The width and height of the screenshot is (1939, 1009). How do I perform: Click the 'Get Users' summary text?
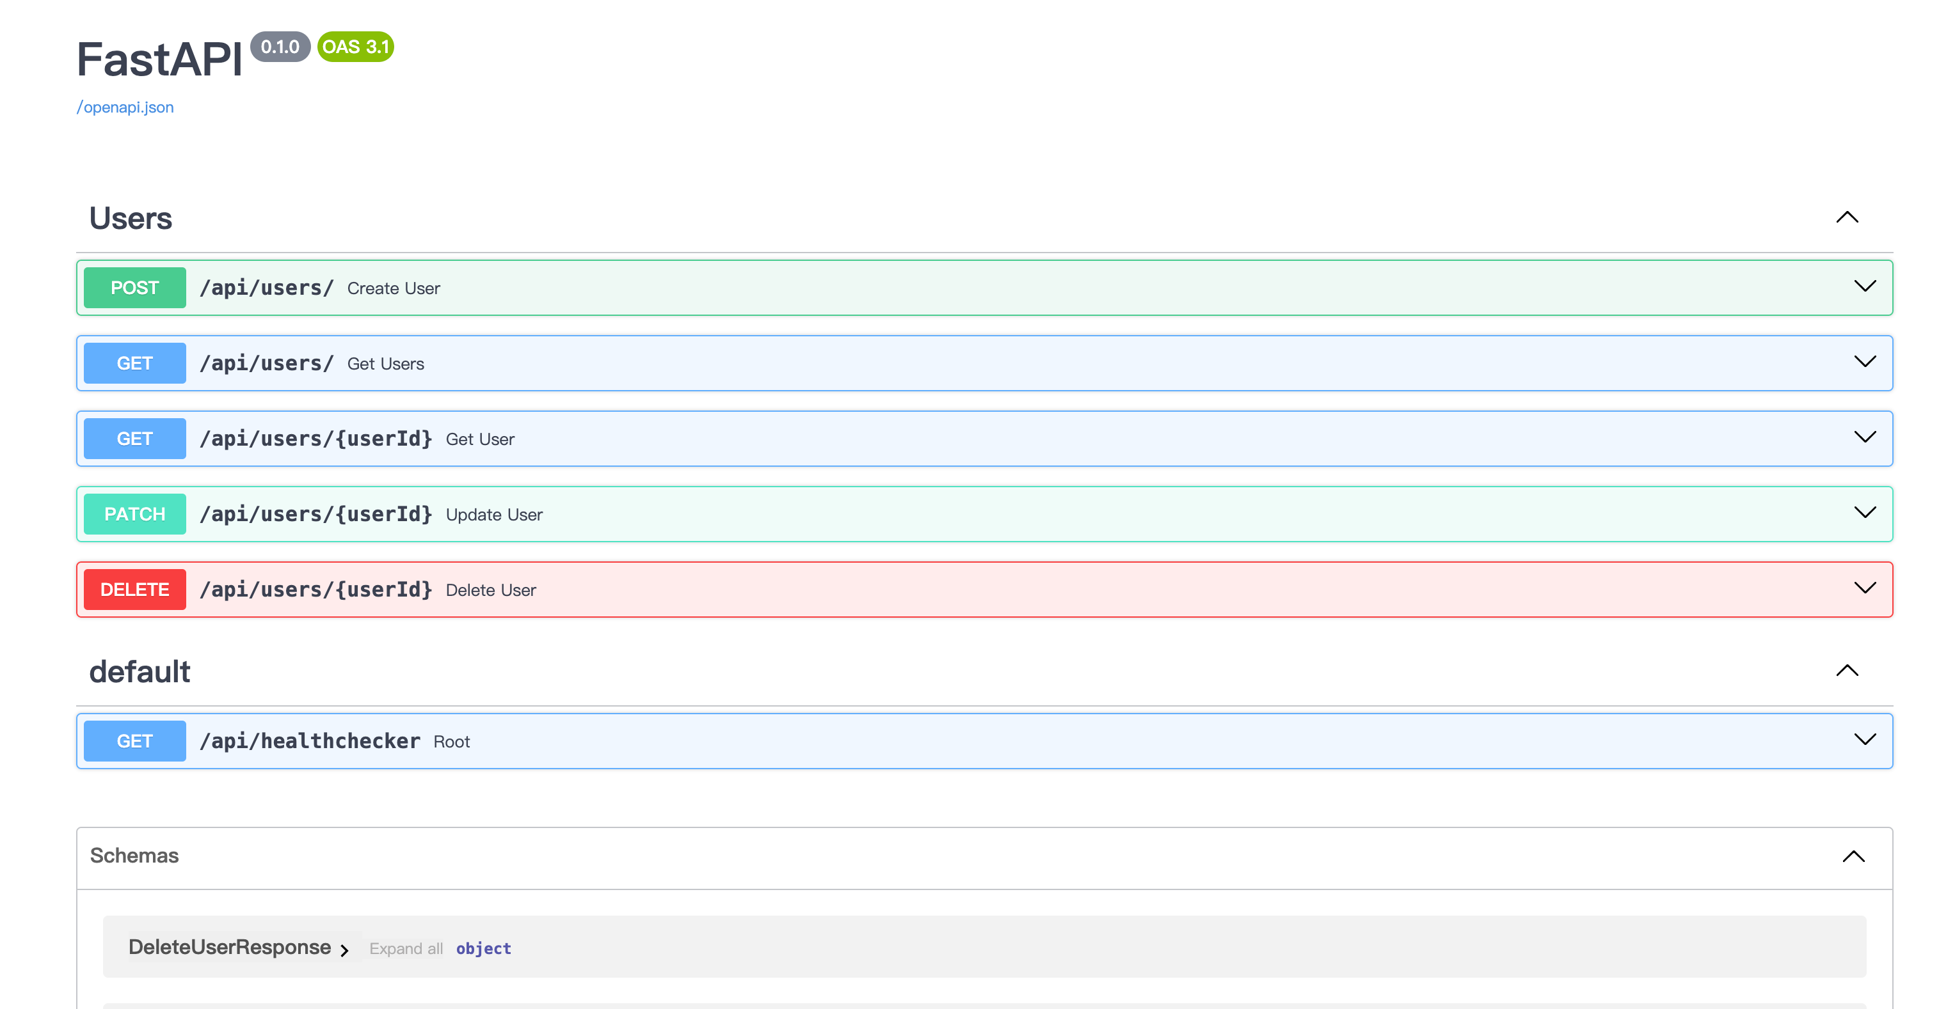[x=385, y=364]
